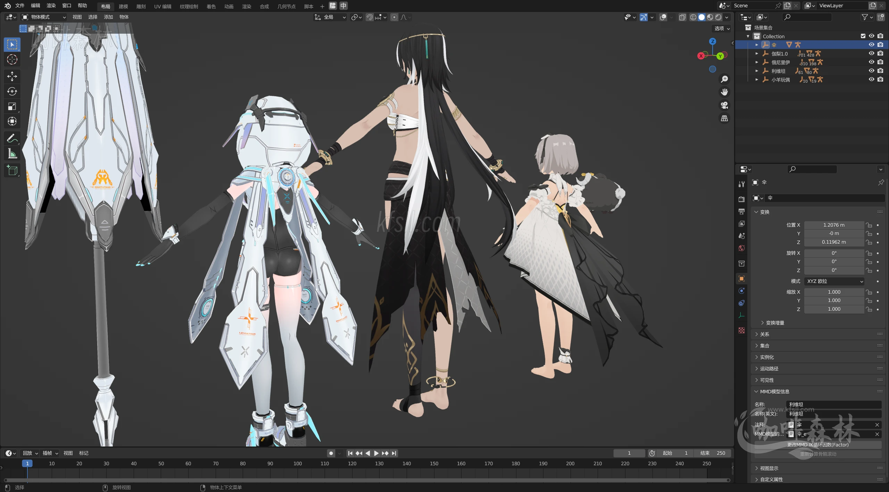The image size is (889, 492).
Task: Open 文件 menu
Action: tap(20, 6)
